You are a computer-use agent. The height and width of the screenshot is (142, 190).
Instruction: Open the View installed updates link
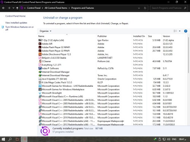click(16, 23)
